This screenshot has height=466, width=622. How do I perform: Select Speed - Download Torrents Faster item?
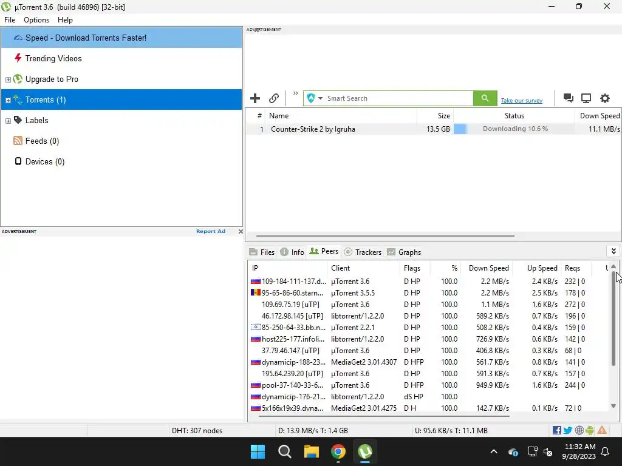click(121, 38)
